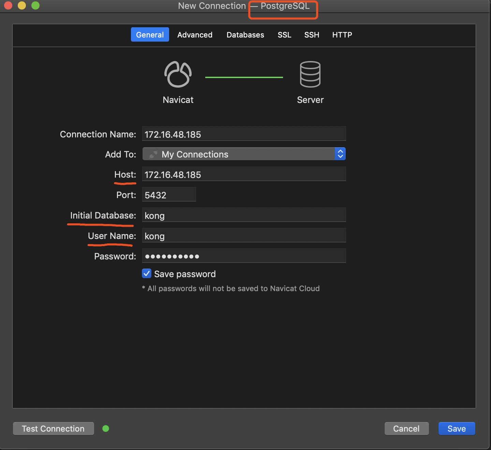Click the Add To label
Screen dimensions: 491x450
(121, 154)
